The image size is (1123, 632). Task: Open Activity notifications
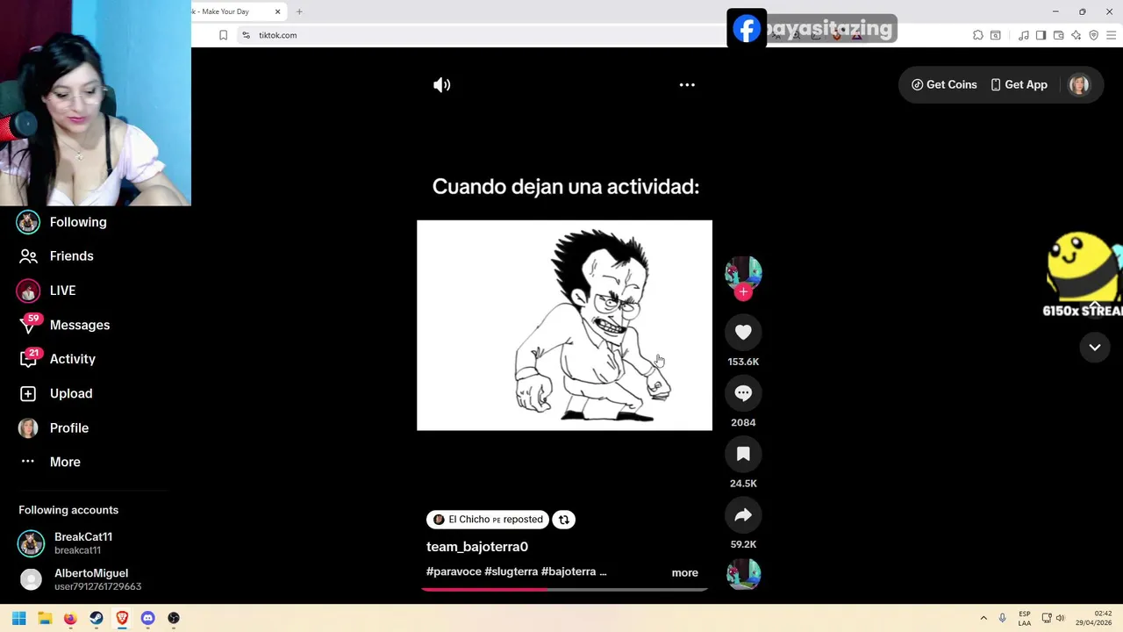[x=73, y=359]
